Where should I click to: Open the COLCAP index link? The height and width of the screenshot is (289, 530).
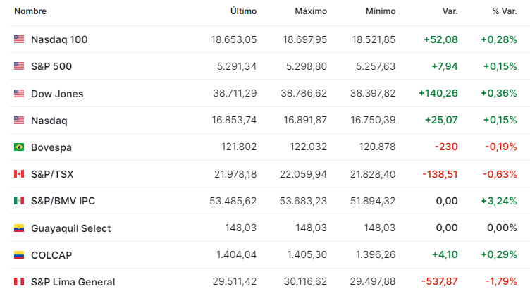(51, 255)
